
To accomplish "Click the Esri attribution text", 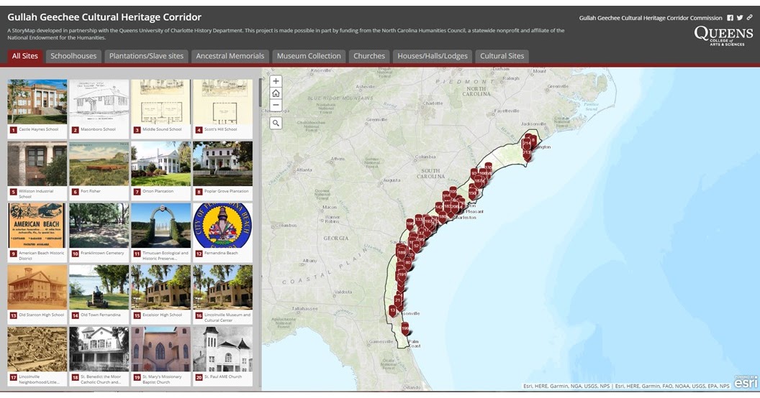I will [626, 386].
